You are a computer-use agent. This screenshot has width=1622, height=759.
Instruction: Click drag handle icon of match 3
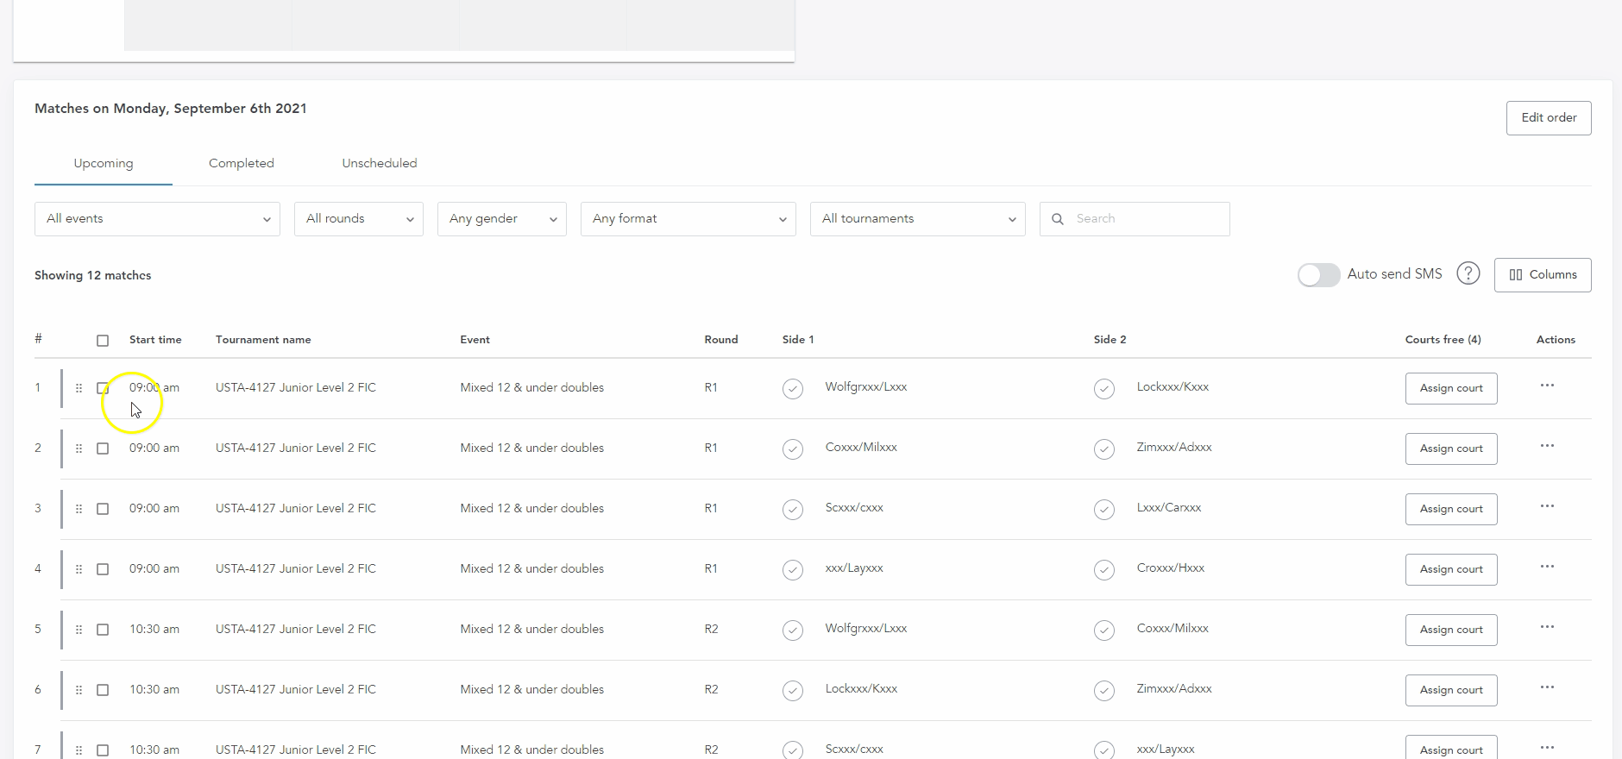[79, 509]
